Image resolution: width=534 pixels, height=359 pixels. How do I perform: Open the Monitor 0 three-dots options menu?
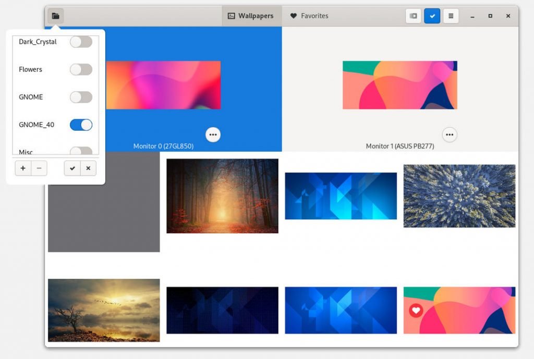pyautogui.click(x=213, y=134)
